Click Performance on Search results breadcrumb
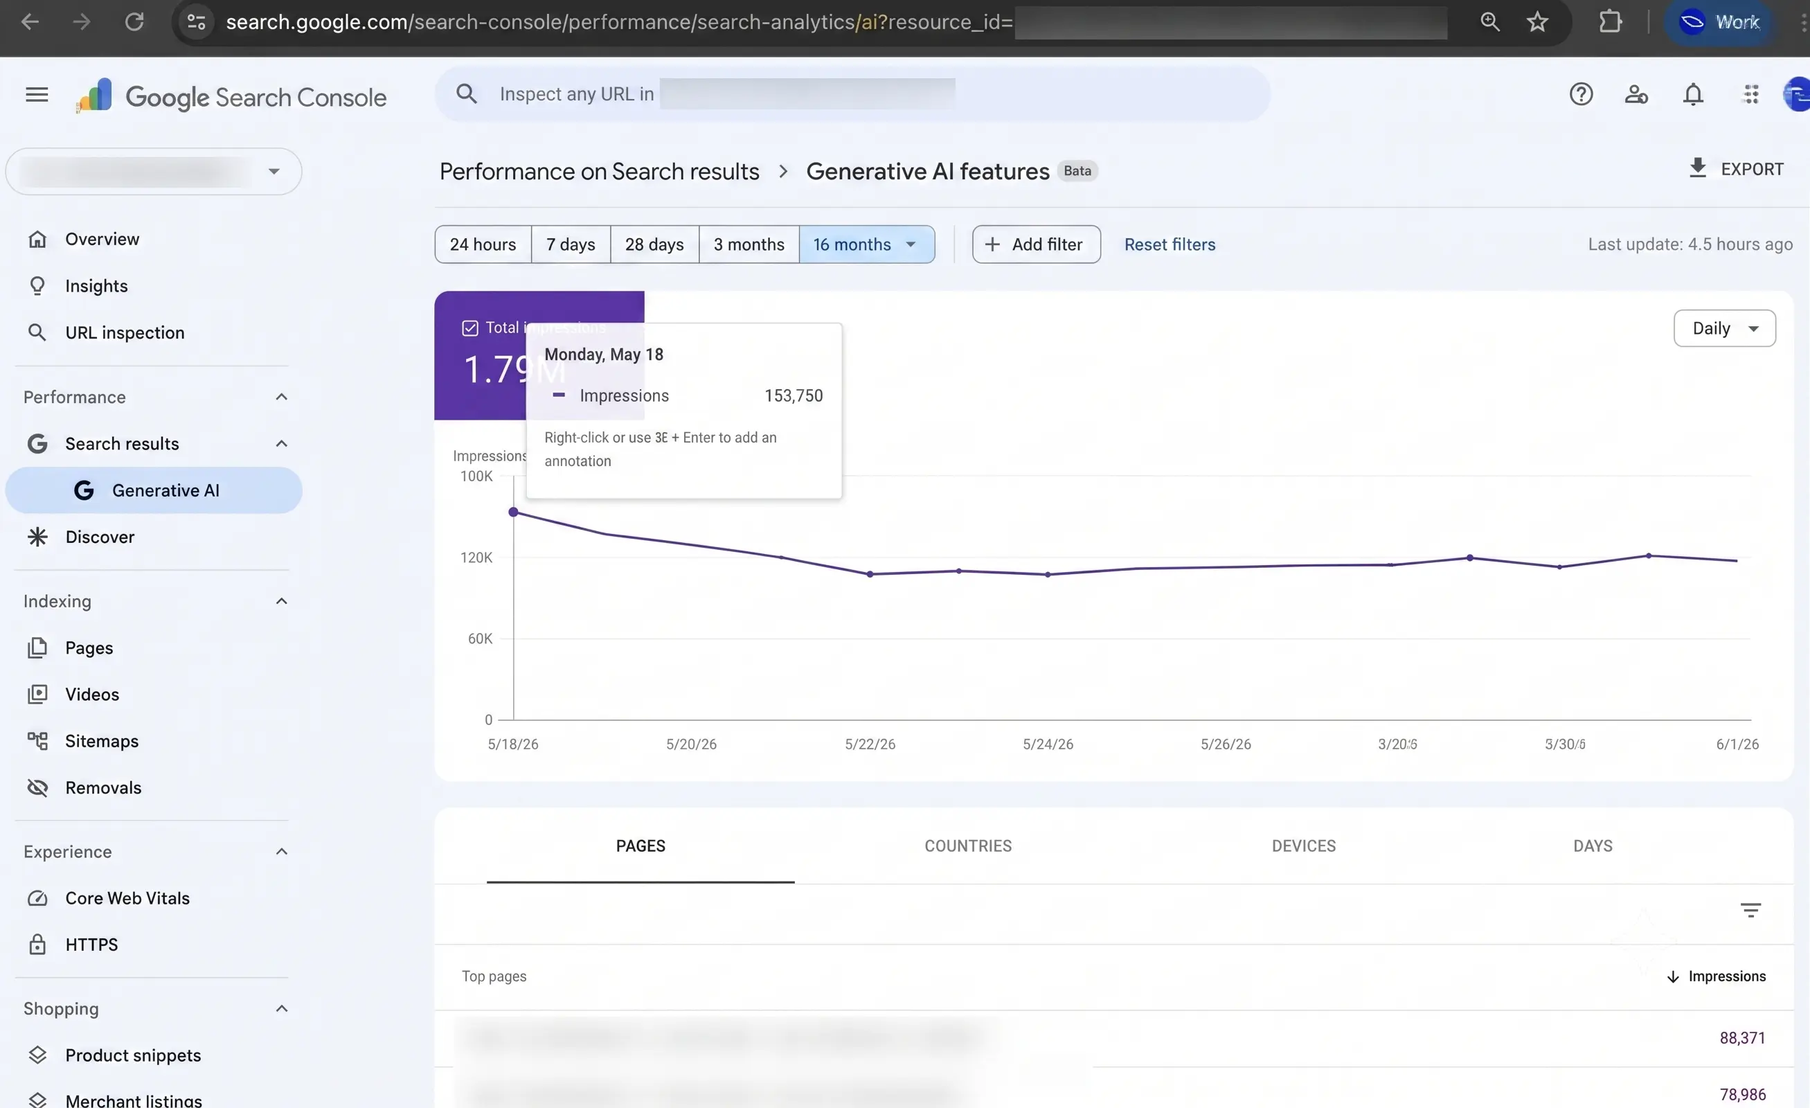The image size is (1810, 1108). pyautogui.click(x=599, y=171)
